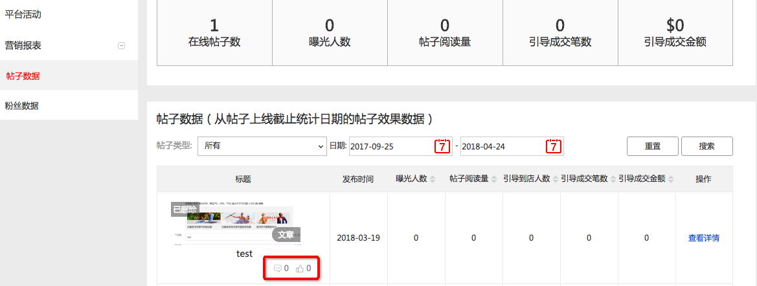Image resolution: width=757 pixels, height=286 pixels.
Task: Open the 帖子类型 dropdown showing 所有
Action: (262, 146)
